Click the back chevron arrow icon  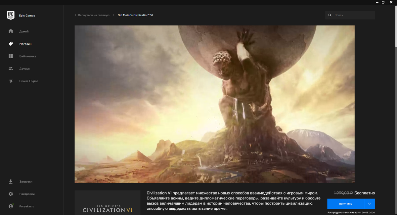click(75, 15)
